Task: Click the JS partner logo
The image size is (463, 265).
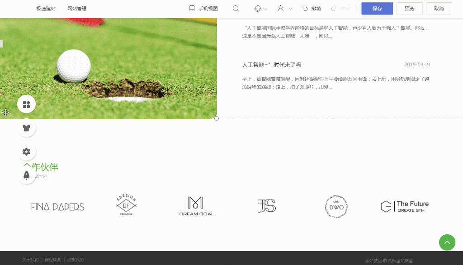Action: coord(267,206)
